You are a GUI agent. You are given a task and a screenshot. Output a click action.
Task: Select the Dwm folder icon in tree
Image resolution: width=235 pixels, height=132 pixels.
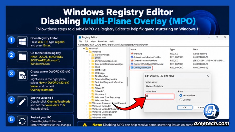pos(93,58)
